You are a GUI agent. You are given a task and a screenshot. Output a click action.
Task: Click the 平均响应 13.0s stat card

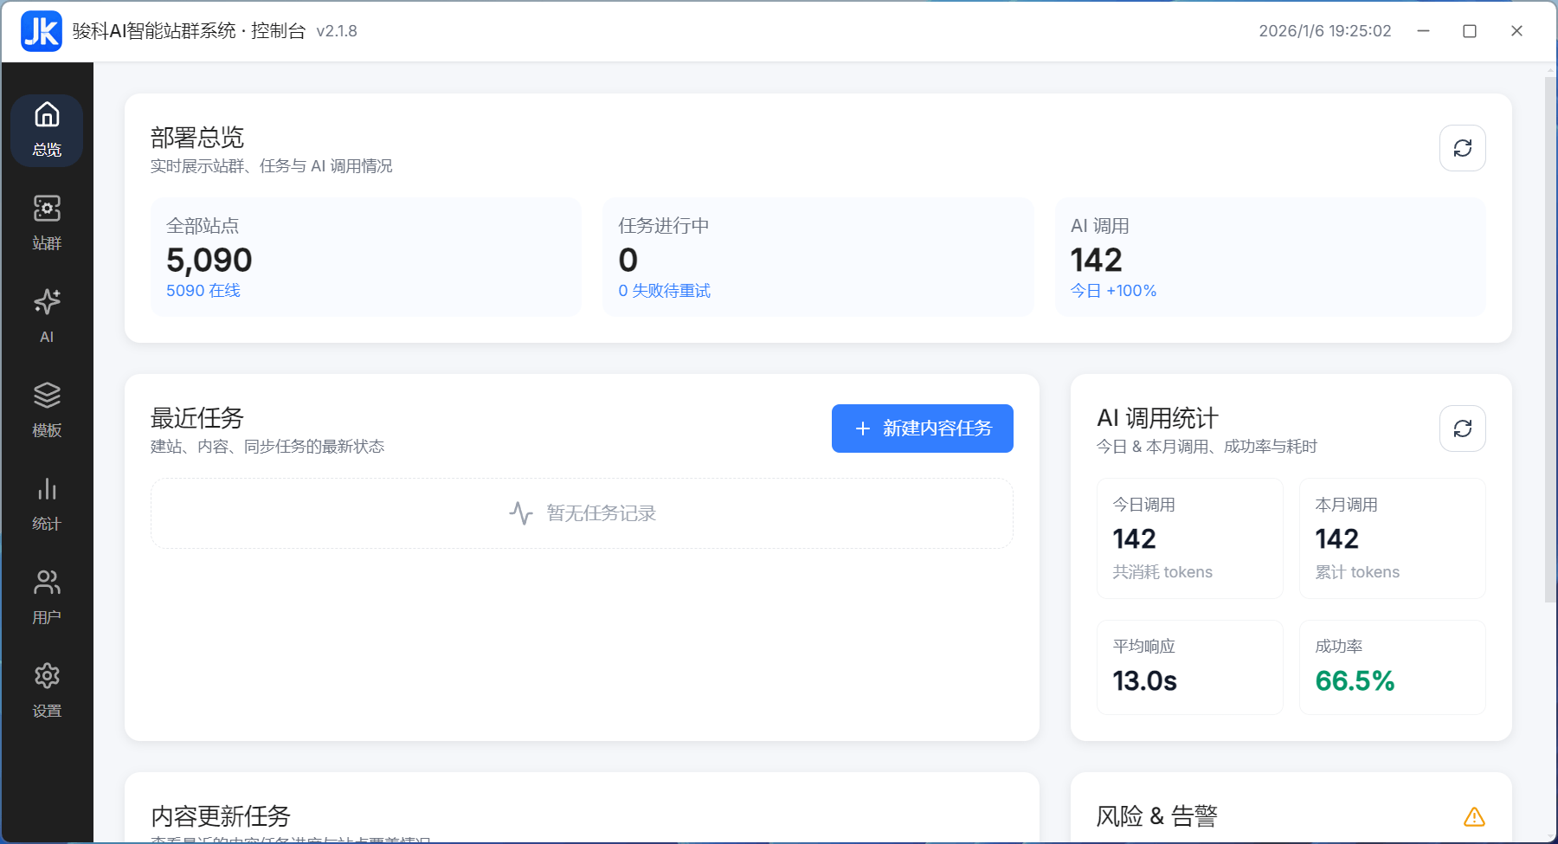coord(1190,667)
